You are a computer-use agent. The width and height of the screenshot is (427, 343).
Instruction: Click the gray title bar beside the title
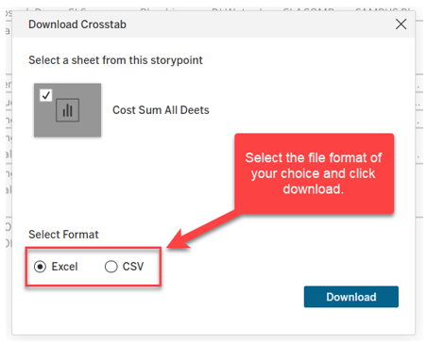(258, 24)
